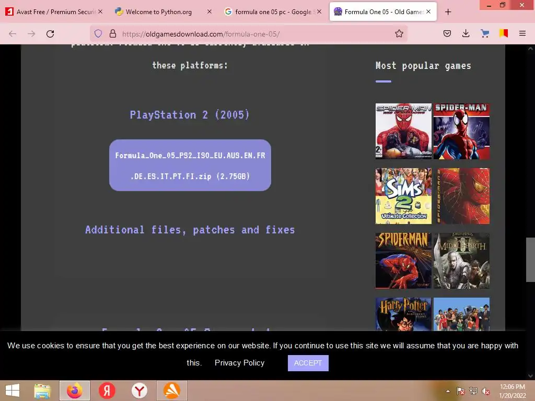Viewport: 535px width, 401px height.
Task: Open The Sims 2 Ultimate Collection thumbnail
Action: pos(403,196)
